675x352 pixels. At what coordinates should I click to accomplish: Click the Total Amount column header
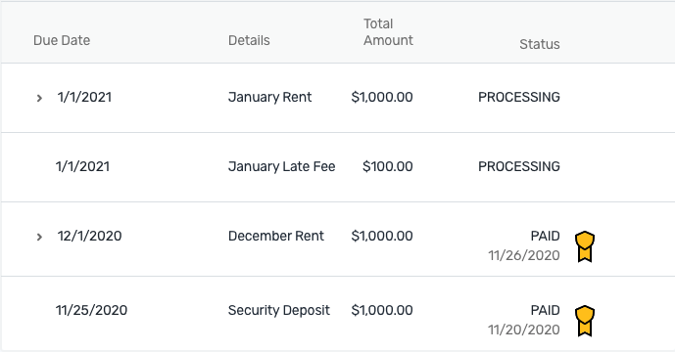(388, 32)
